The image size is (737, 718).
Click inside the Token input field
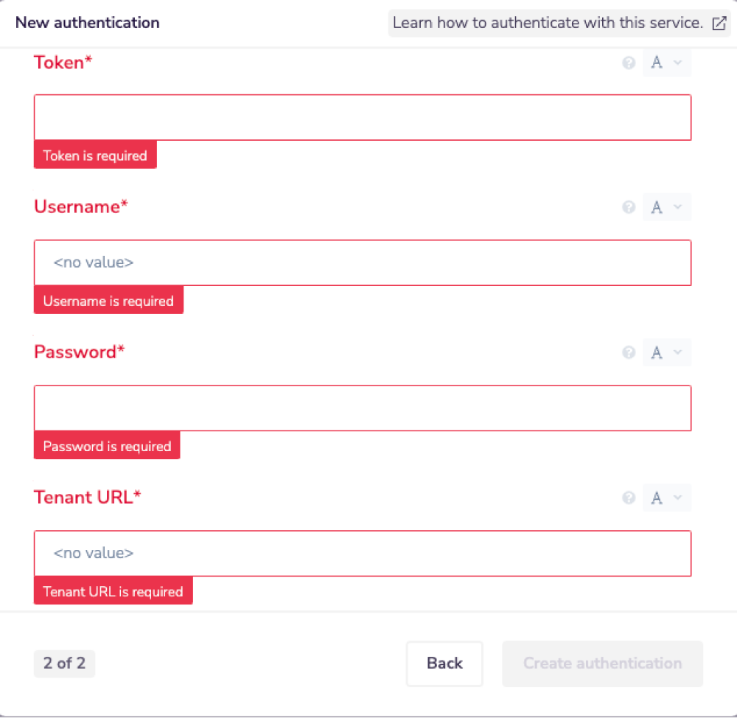click(361, 116)
